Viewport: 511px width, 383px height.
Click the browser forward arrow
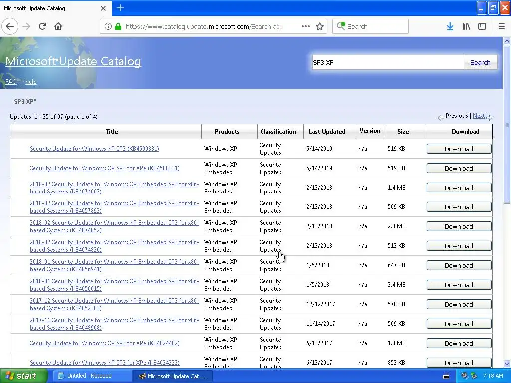26,26
